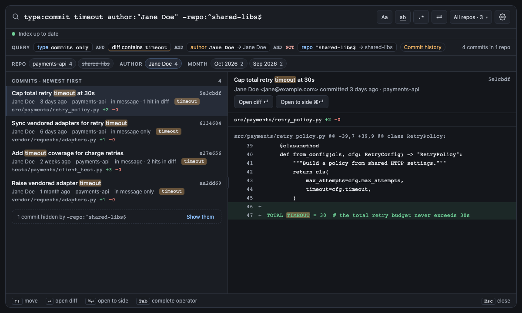The width and height of the screenshot is (522, 313).
Task: Select the author Jane Doe query chip
Action: tap(228, 47)
